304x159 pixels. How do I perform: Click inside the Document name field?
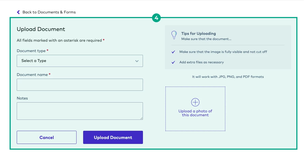pos(80,85)
